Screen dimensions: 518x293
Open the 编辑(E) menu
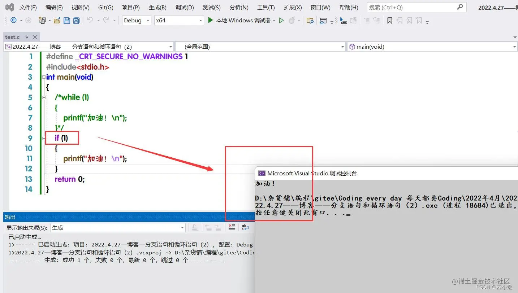pyautogui.click(x=54, y=7)
